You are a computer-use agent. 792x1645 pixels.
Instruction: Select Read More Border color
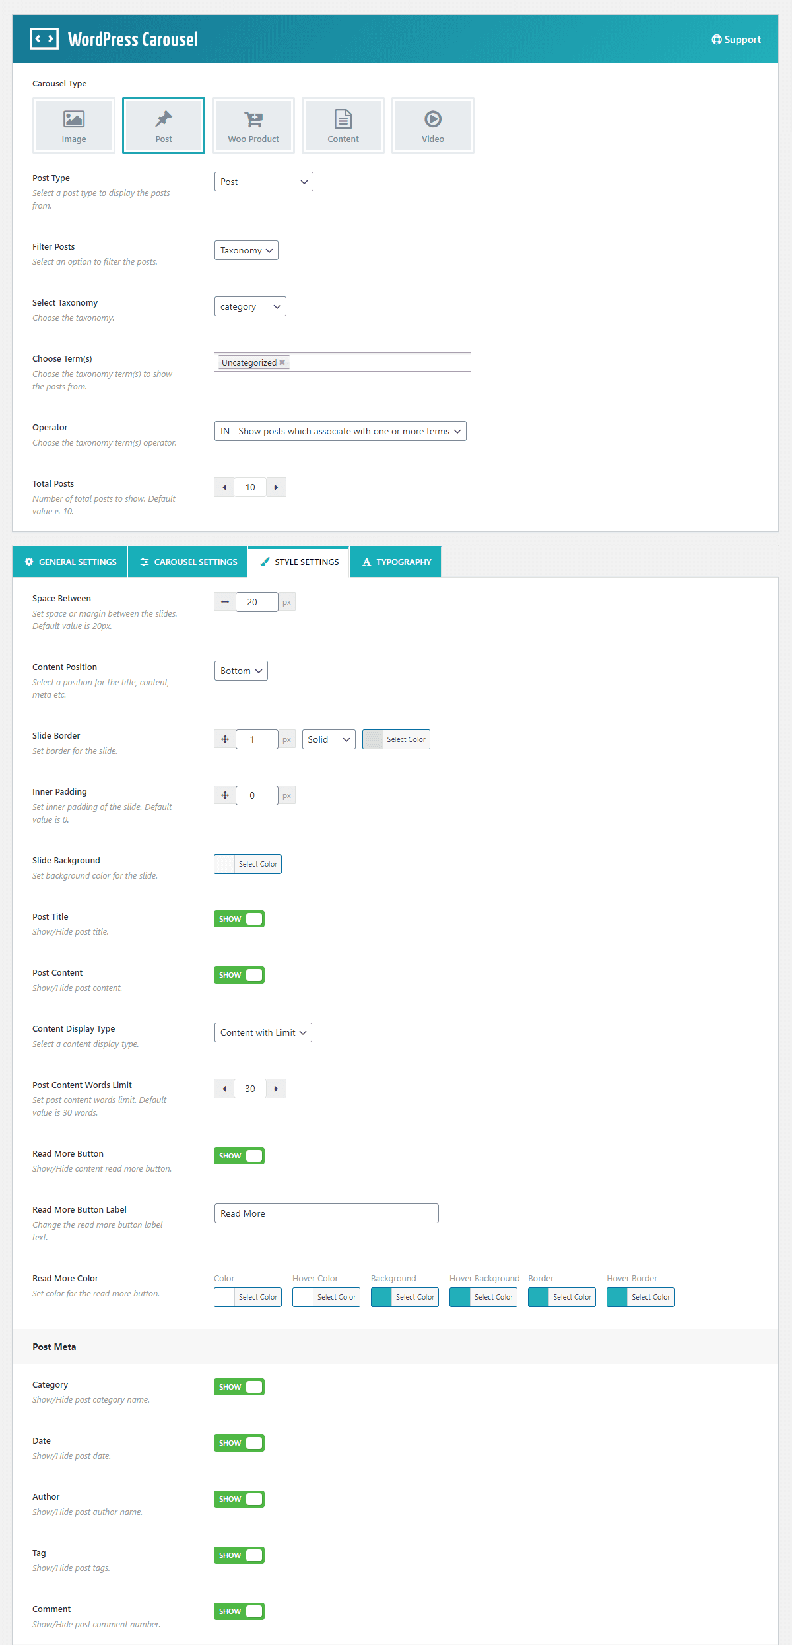click(562, 1297)
